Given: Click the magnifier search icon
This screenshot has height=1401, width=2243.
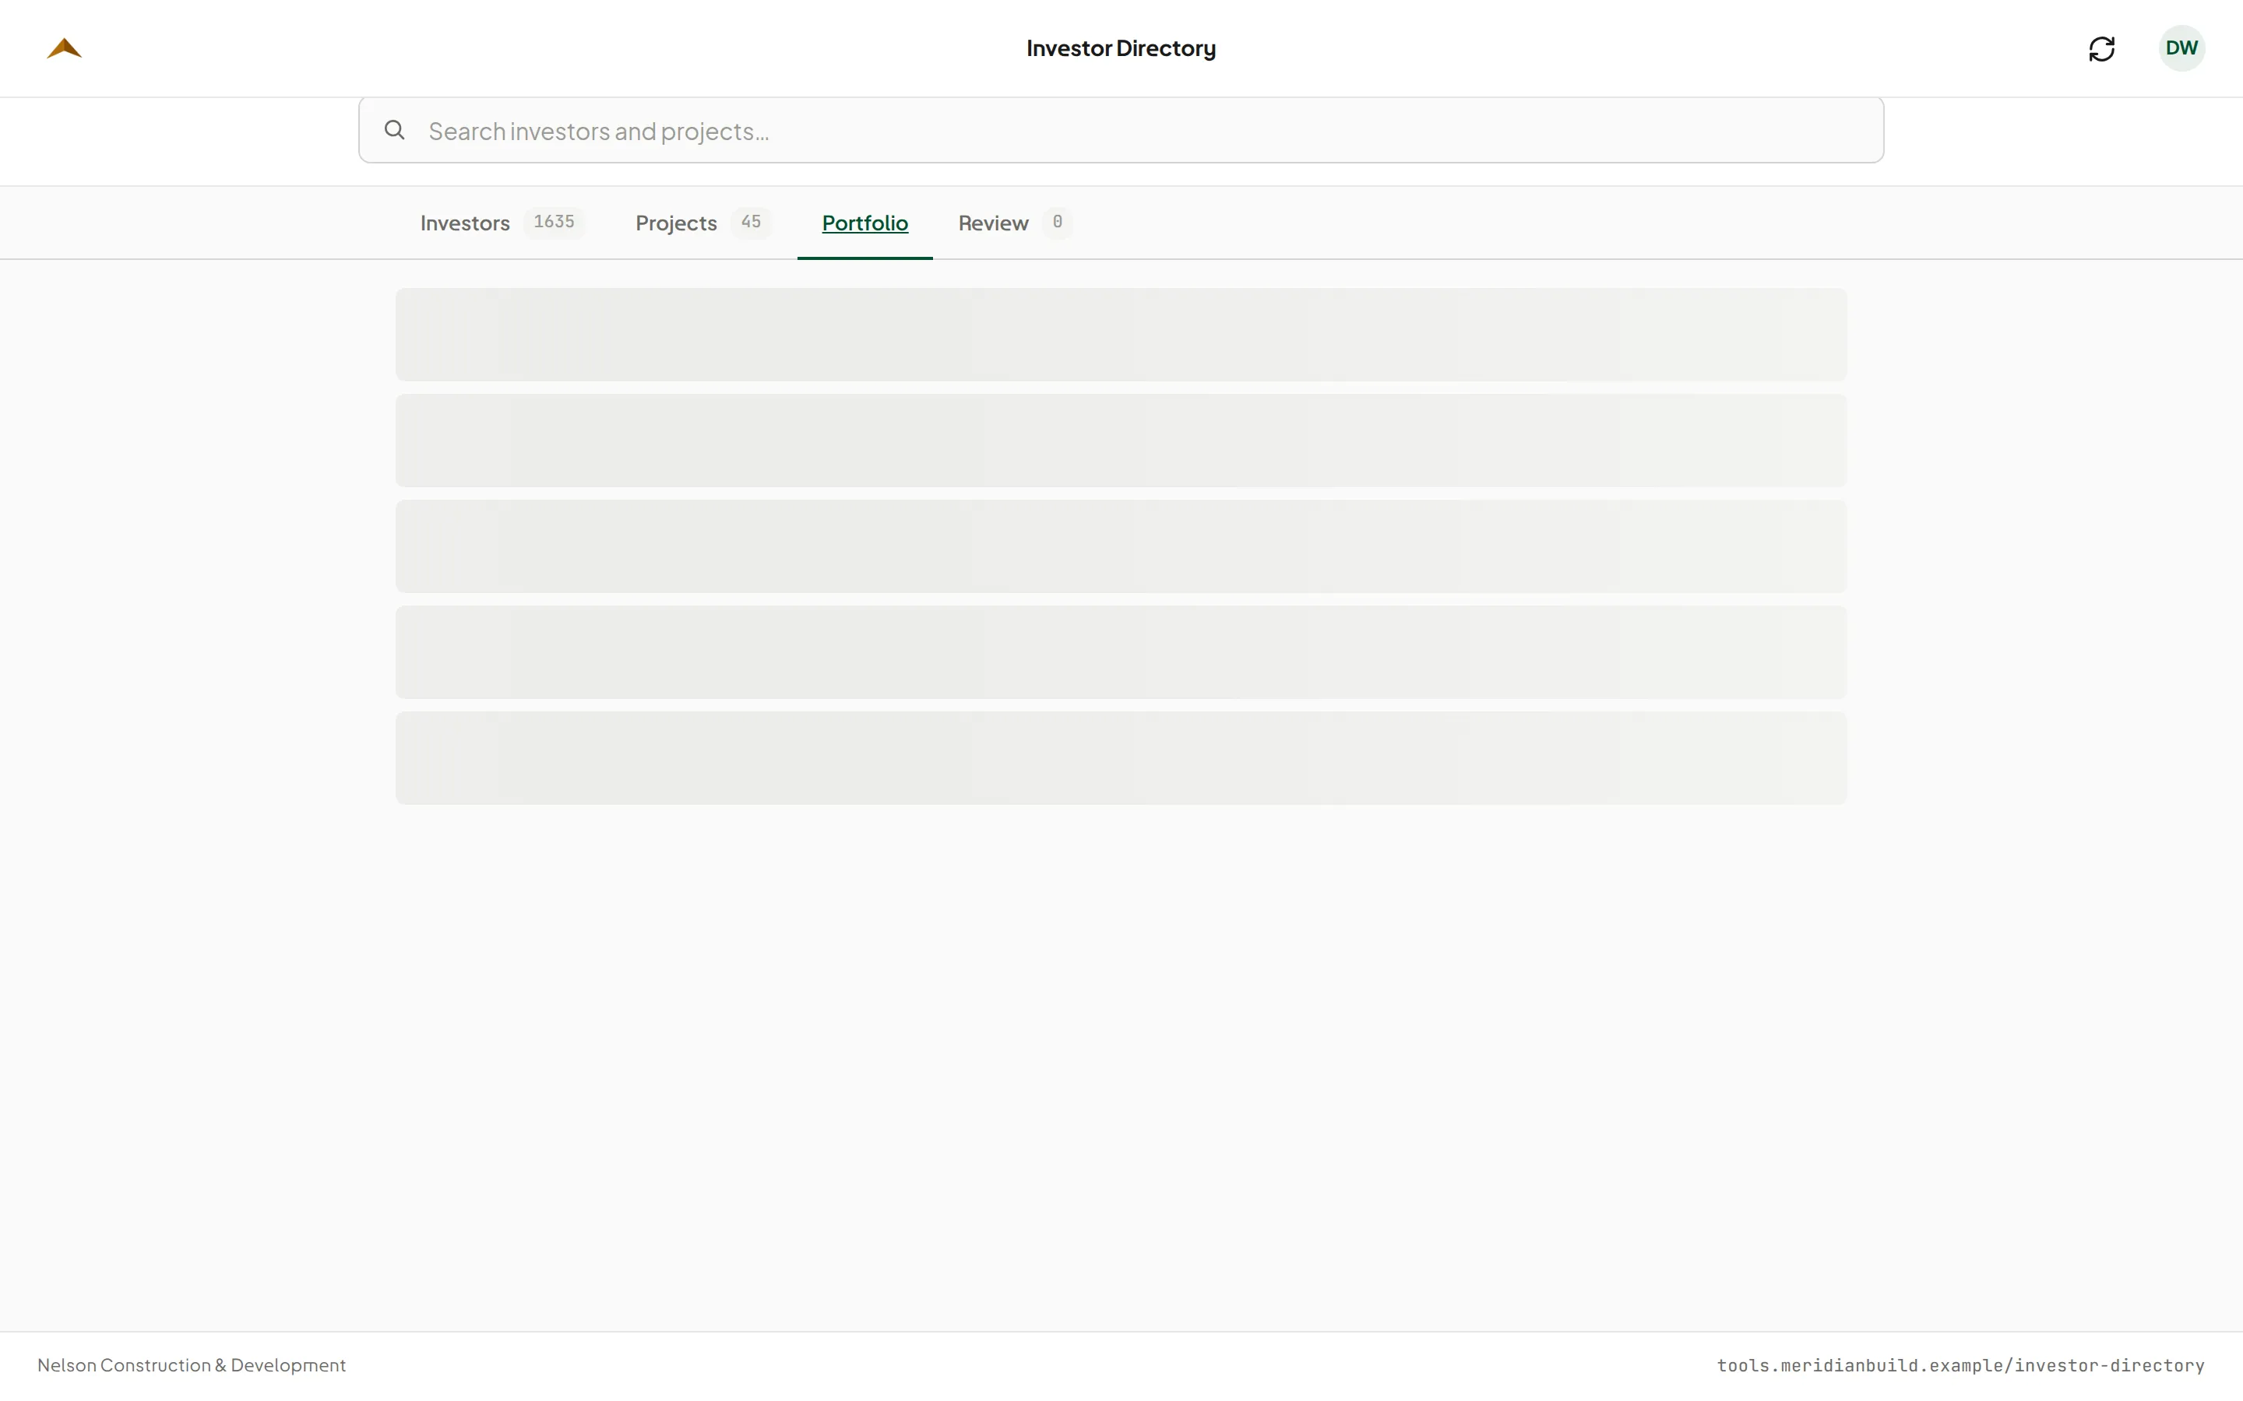Looking at the screenshot, I should coord(395,130).
